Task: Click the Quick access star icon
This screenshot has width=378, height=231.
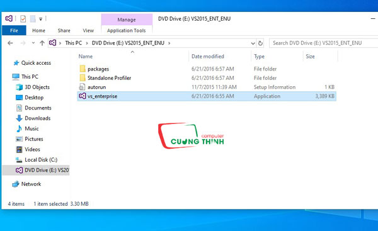Action: click(16, 63)
